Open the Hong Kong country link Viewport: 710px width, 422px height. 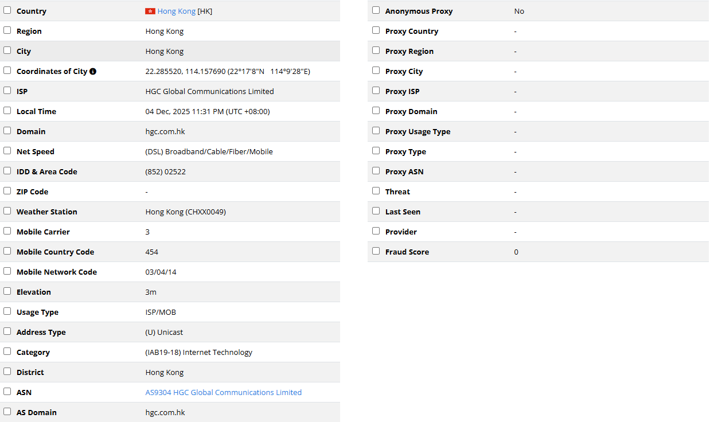[x=176, y=11]
